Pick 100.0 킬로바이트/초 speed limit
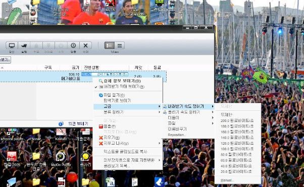The height and width of the screenshot is (187, 304). point(238,149)
